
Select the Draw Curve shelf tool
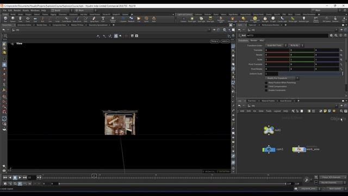point(77,20)
